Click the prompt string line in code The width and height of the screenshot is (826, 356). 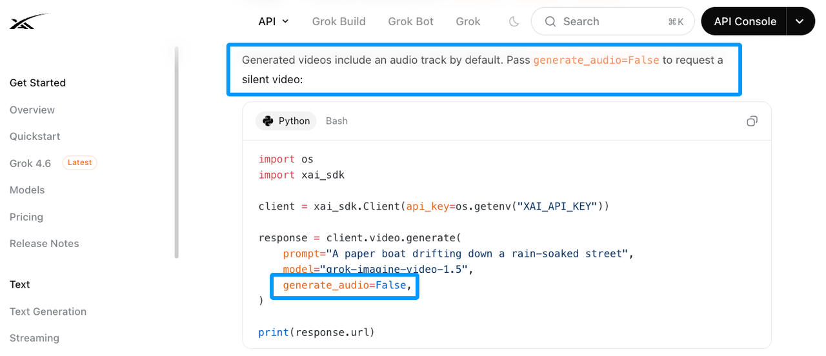click(x=458, y=254)
